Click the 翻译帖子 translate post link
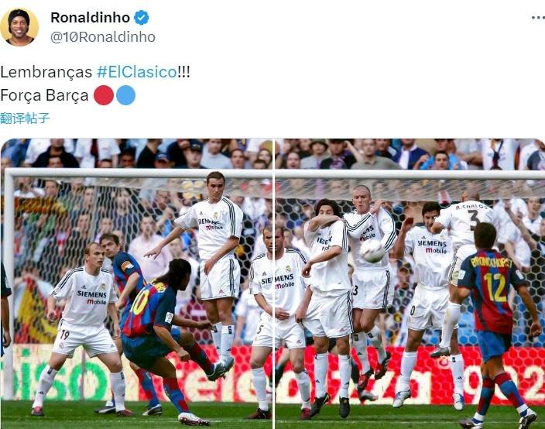 coord(25,118)
